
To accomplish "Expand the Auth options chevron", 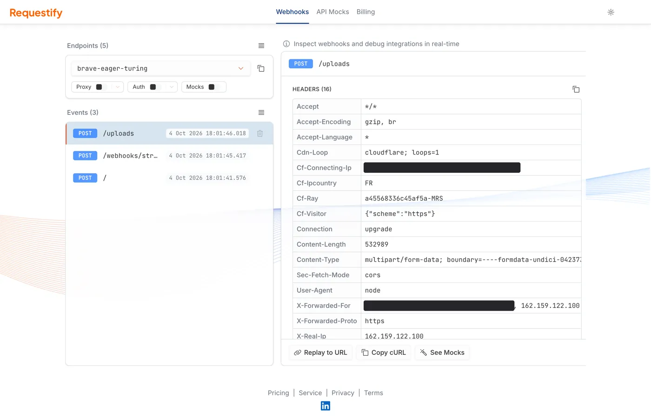I will [x=172, y=87].
